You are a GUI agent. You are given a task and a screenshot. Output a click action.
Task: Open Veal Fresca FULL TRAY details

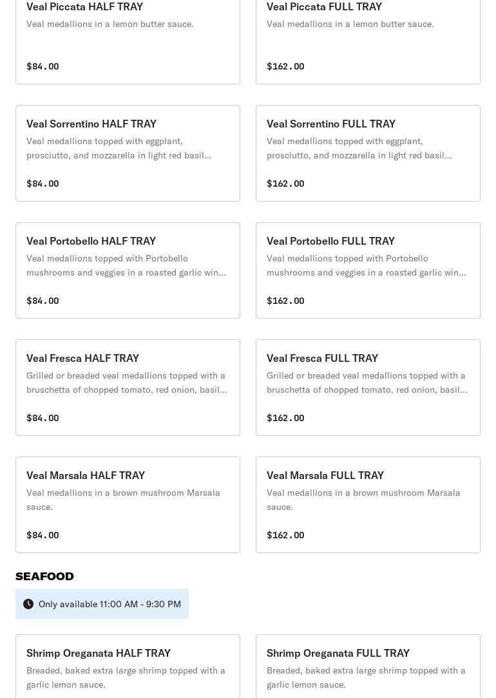(368, 388)
